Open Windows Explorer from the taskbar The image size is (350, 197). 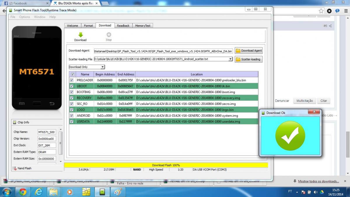coord(54,192)
